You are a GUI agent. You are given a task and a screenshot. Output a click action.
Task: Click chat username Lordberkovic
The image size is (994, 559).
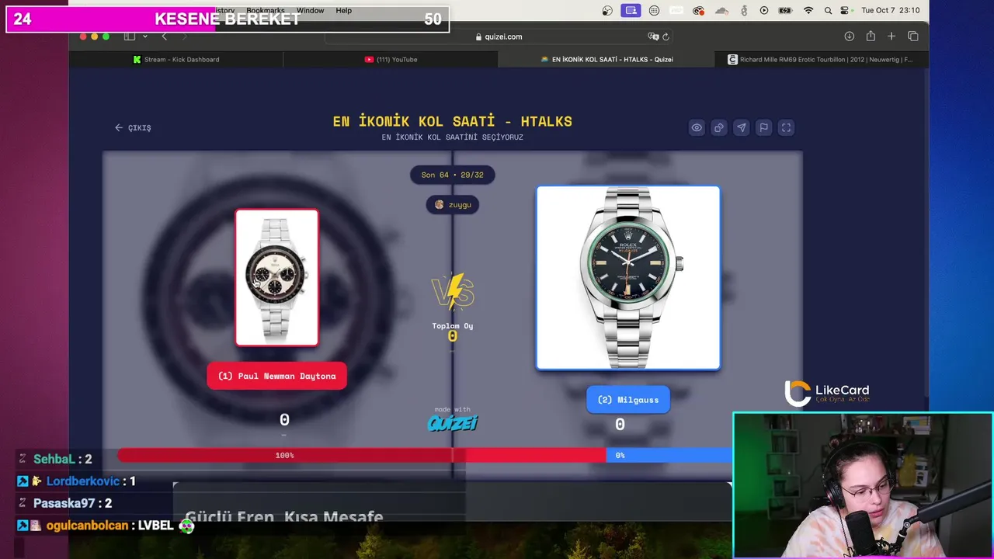click(83, 481)
